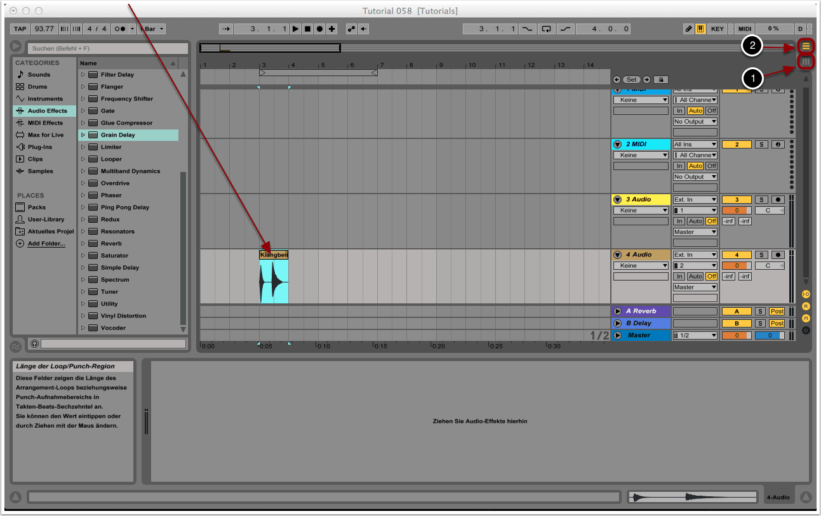Switch to Arrangement View icon
The width and height of the screenshot is (821, 516).
pyautogui.click(x=806, y=46)
